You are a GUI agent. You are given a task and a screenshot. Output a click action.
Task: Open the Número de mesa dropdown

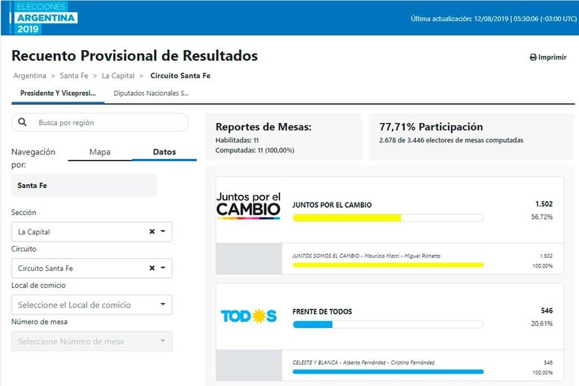(92, 341)
